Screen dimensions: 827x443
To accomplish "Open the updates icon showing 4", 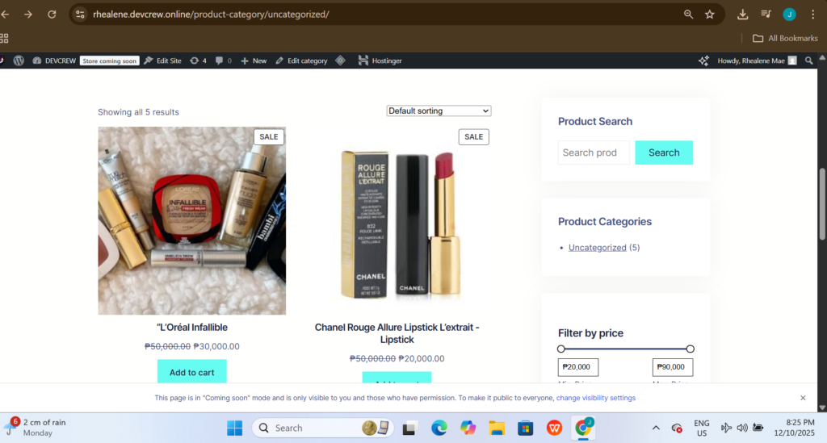I will click(x=198, y=61).
